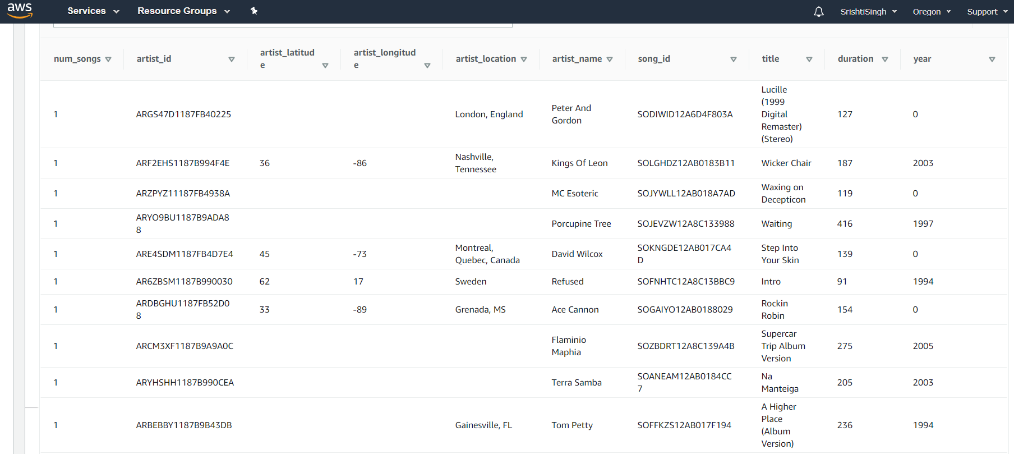Click the artist_name header label

tap(577, 59)
